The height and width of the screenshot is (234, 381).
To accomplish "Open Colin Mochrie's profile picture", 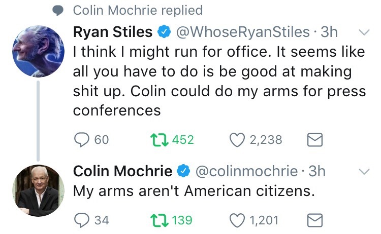I will (x=38, y=190).
